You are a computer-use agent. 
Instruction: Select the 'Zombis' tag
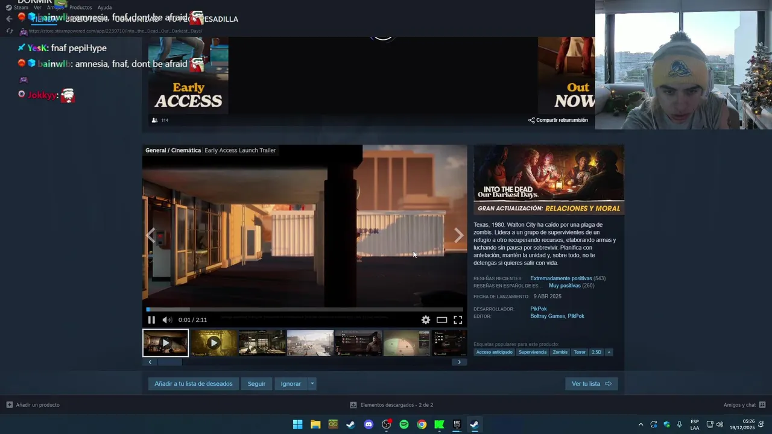pyautogui.click(x=560, y=352)
